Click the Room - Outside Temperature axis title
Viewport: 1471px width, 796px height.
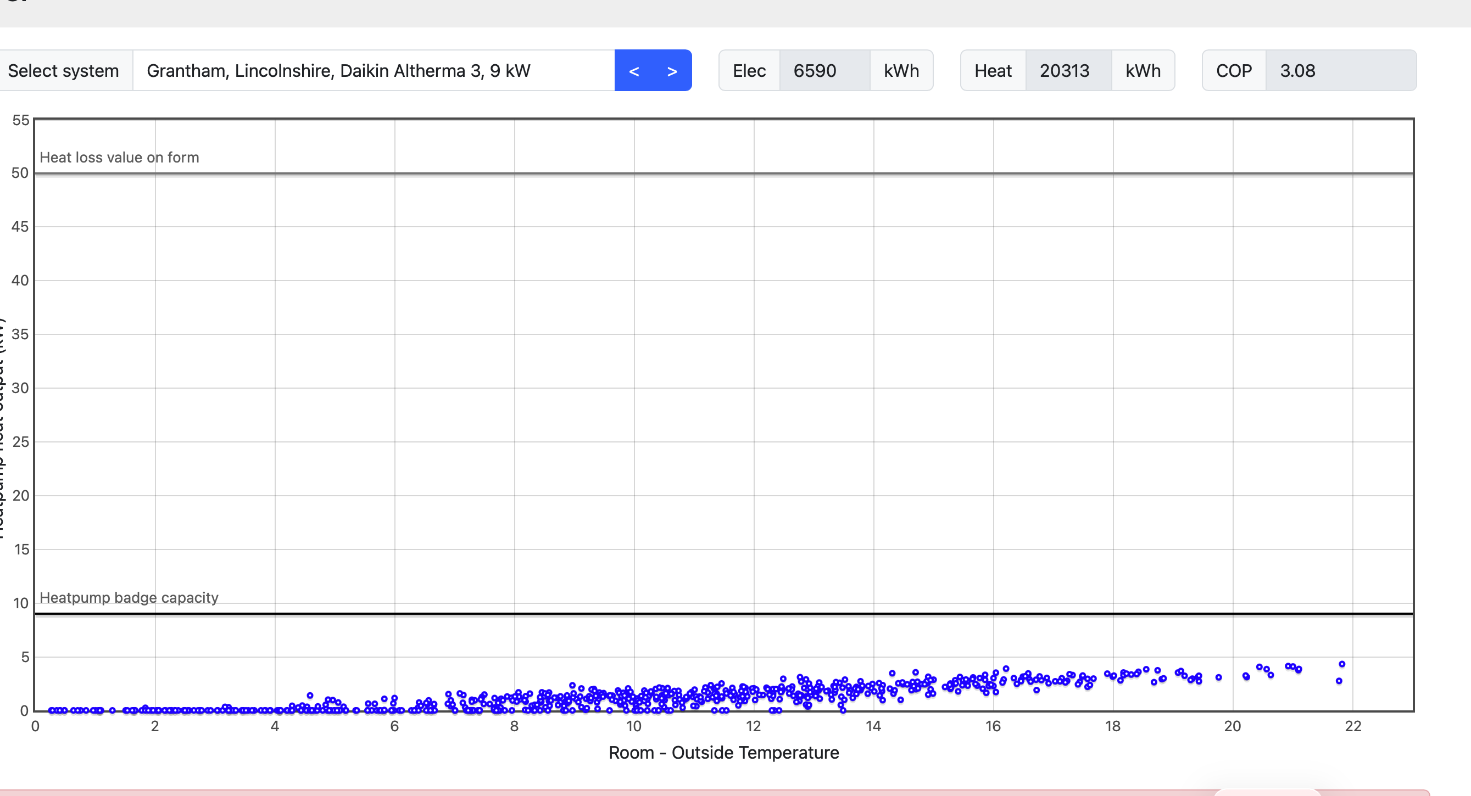point(723,753)
